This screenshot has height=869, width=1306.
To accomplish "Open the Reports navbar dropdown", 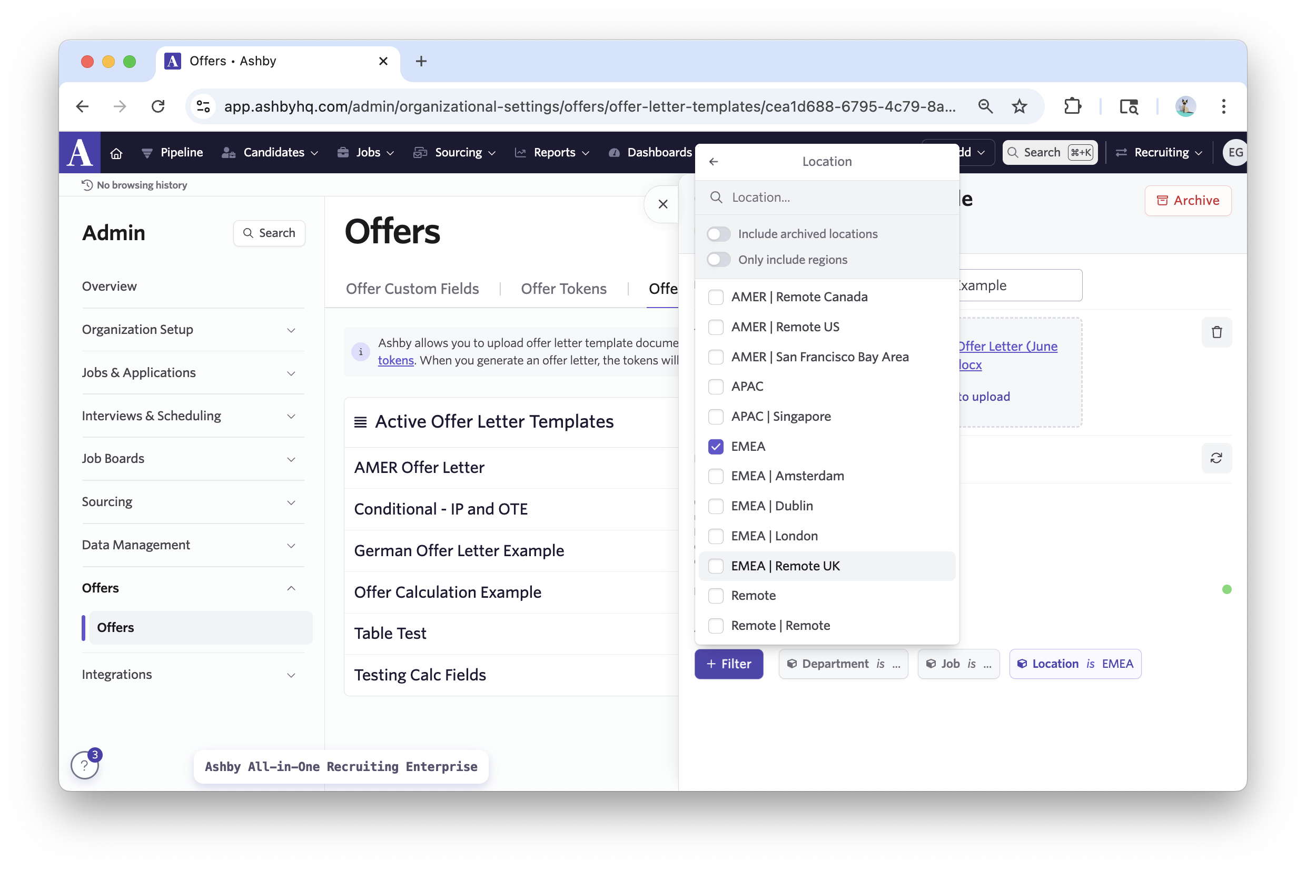I will pyautogui.click(x=552, y=152).
